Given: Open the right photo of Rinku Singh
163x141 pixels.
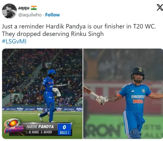Looking at the screenshot, I should pos(123,94).
